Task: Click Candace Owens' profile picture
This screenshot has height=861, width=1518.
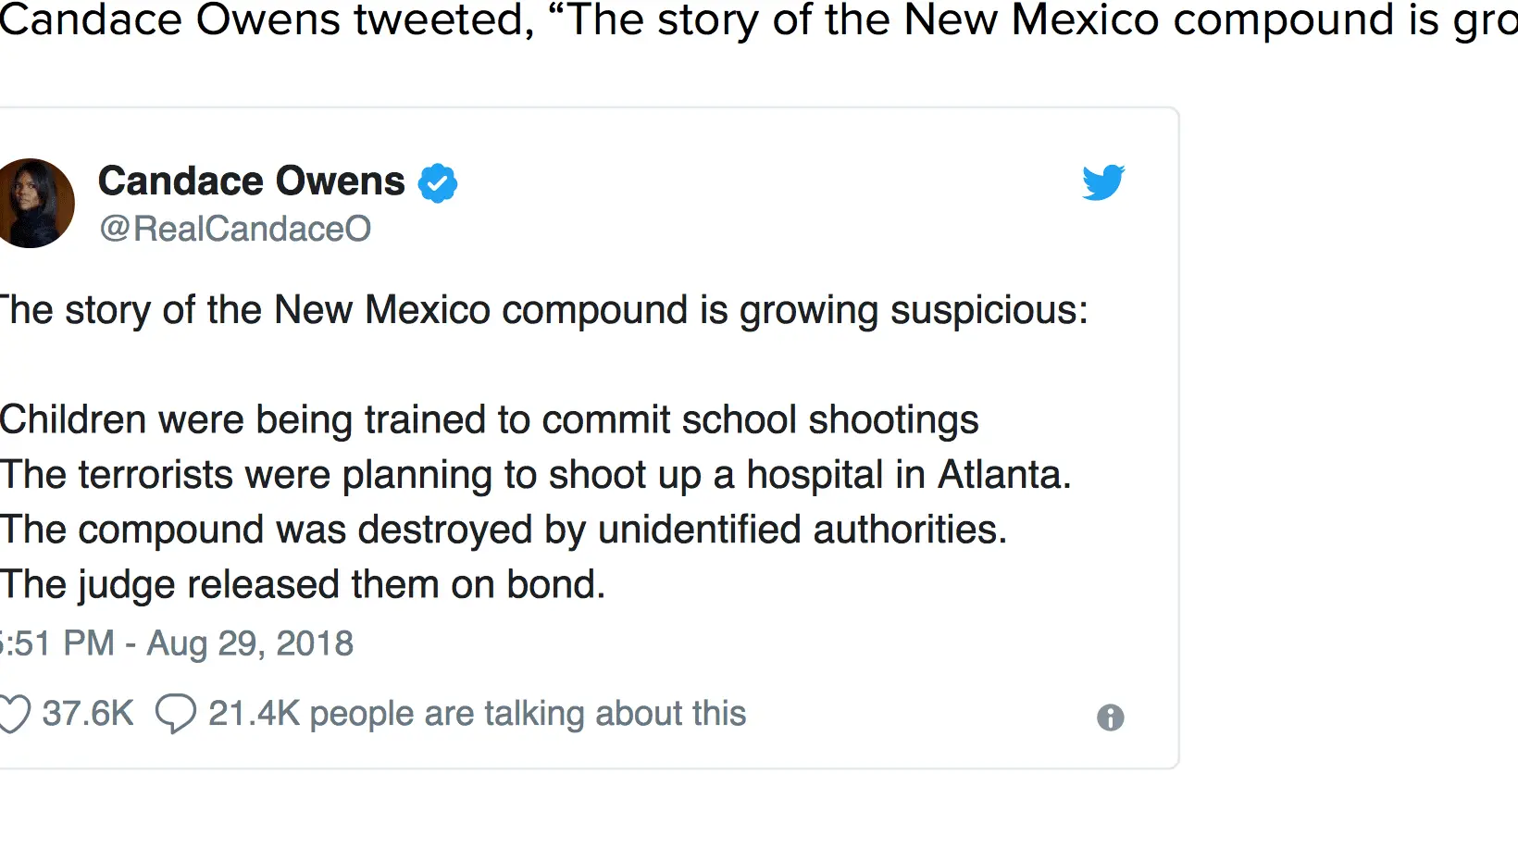Action: coord(34,204)
